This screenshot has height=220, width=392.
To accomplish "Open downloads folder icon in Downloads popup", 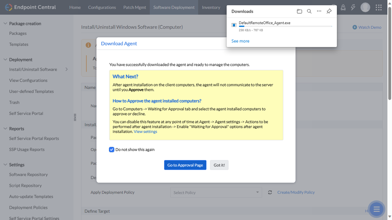I will [x=300, y=11].
